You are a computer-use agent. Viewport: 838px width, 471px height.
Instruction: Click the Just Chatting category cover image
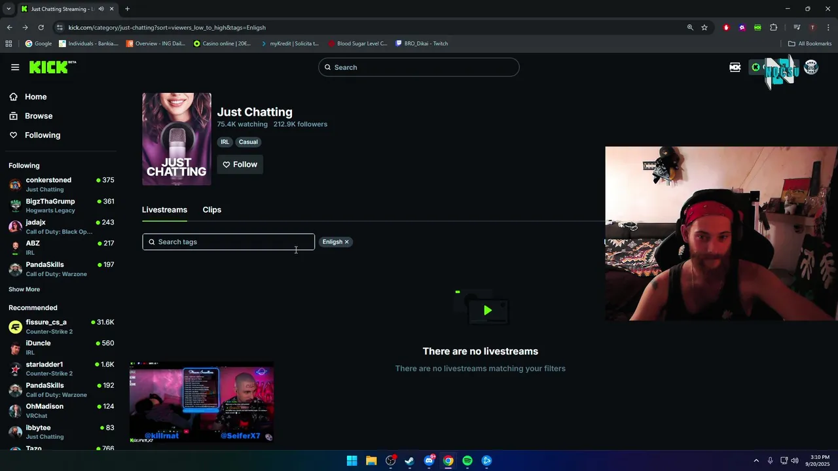(x=177, y=139)
